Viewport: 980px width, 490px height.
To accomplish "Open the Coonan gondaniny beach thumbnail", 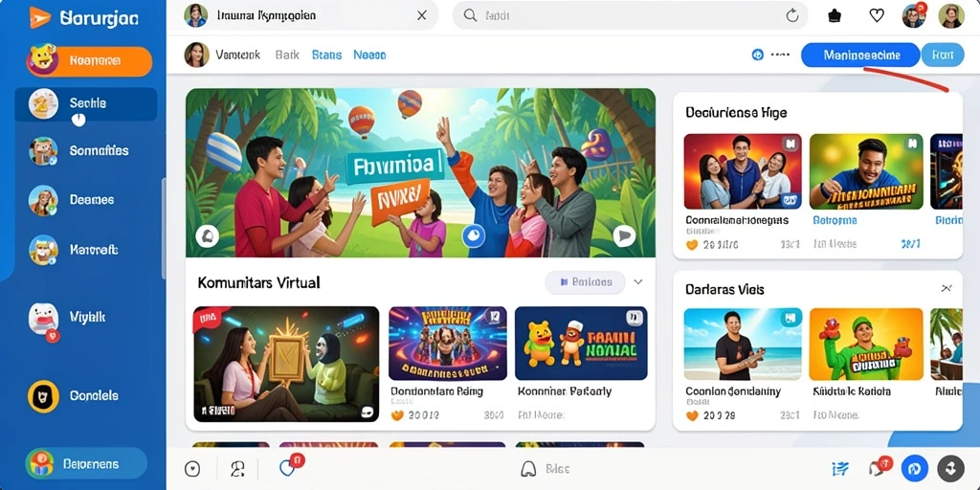I will pyautogui.click(x=743, y=345).
